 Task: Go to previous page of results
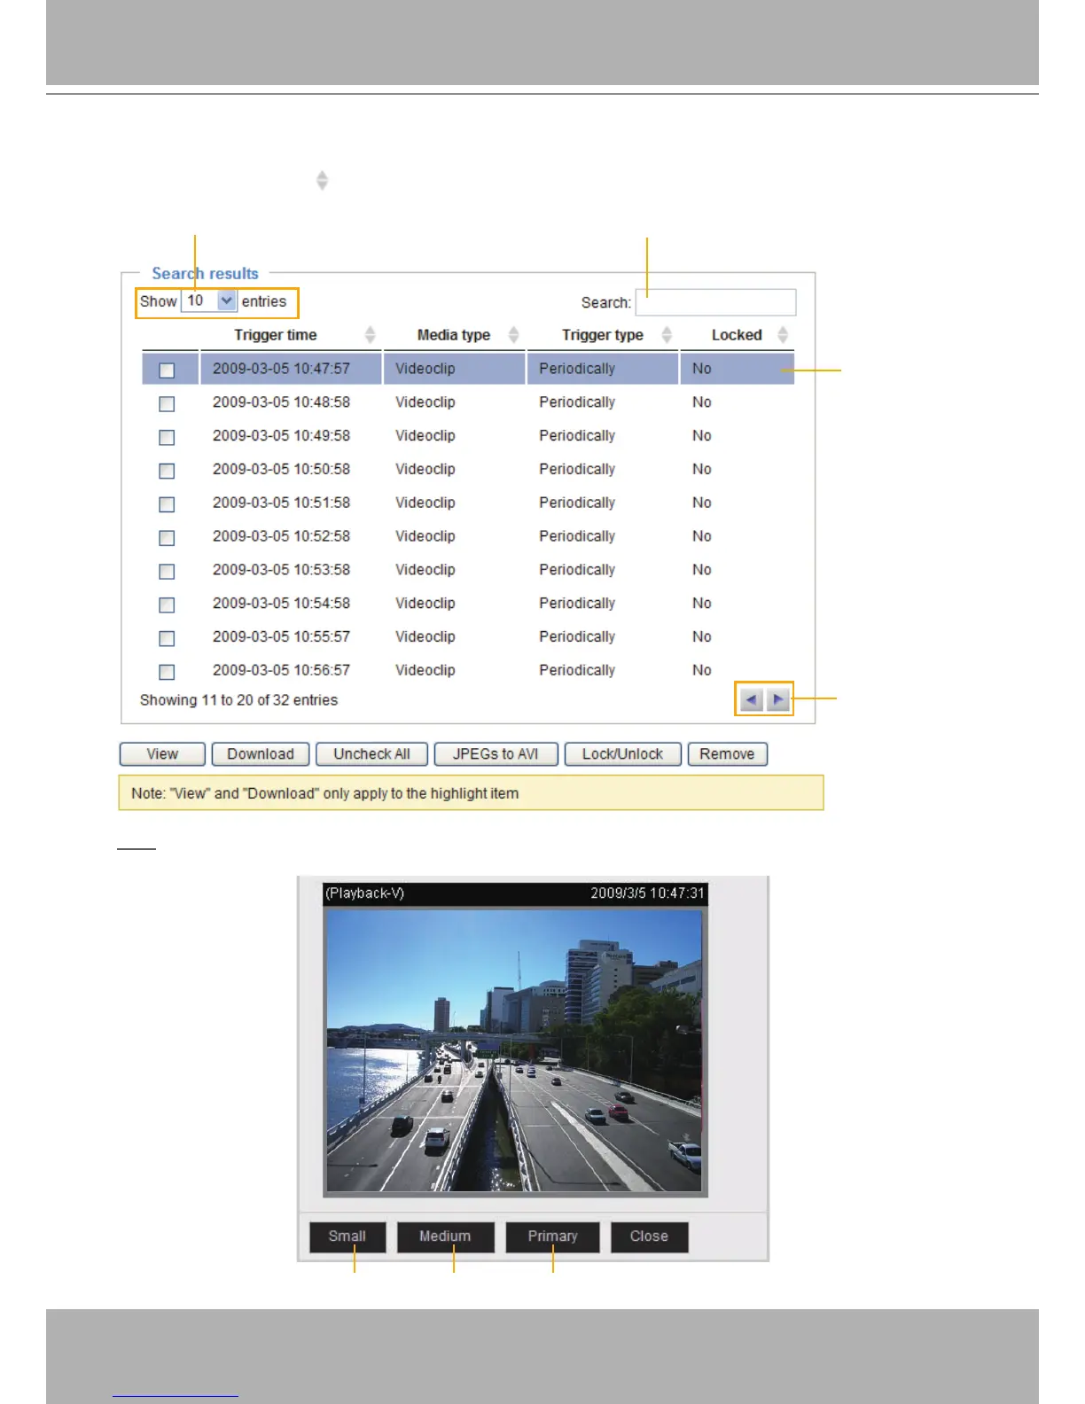(751, 699)
